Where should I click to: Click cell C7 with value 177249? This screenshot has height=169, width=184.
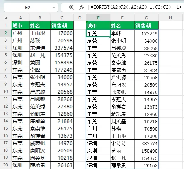pos(62,70)
